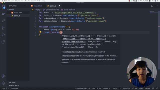Open the Selection menu
The width and height of the screenshot is (160, 90).
[x=17, y=1]
